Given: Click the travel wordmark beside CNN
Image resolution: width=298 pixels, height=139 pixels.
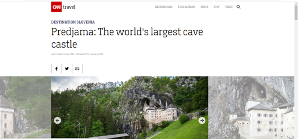Looking at the screenshot, I should coord(69,7).
